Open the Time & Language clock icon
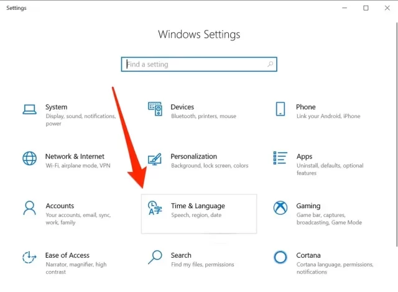Image resolution: width=398 pixels, height=292 pixels. tap(155, 208)
